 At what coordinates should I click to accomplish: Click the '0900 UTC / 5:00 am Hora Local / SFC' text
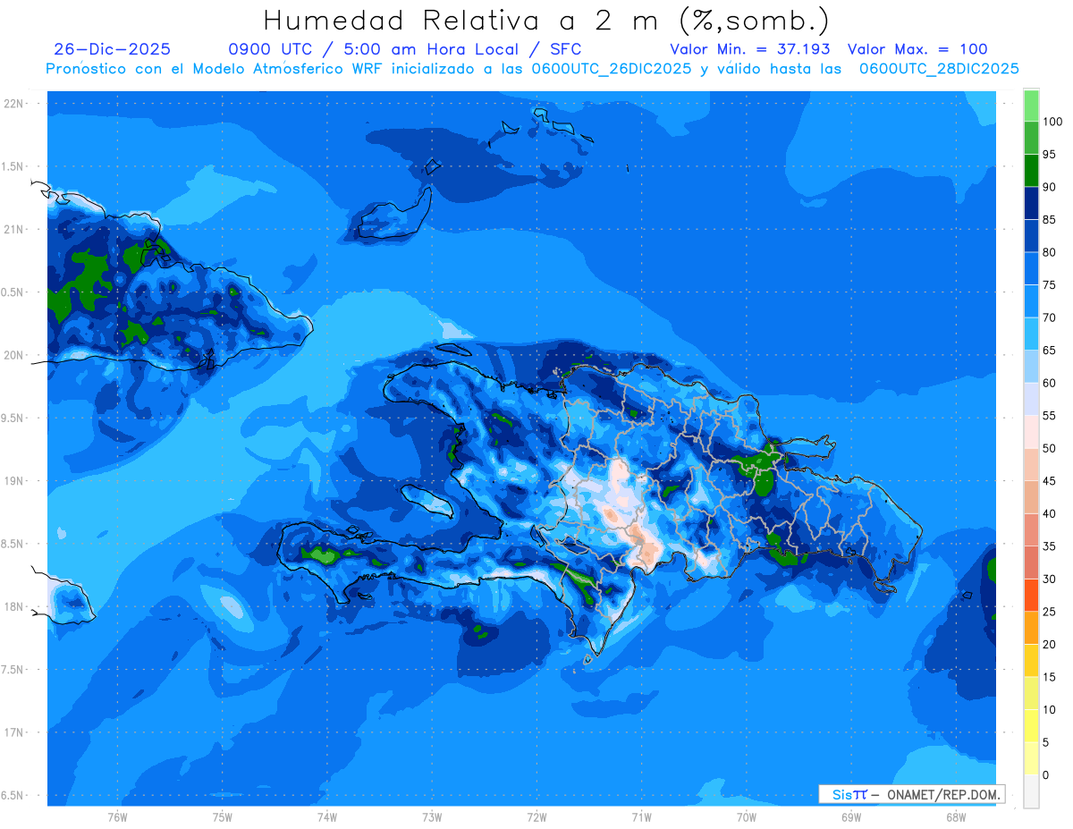point(405,49)
